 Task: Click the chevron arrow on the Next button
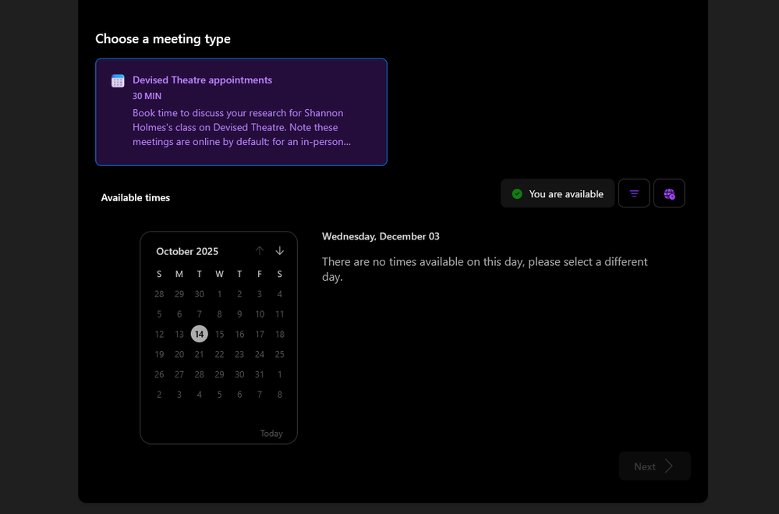point(669,466)
